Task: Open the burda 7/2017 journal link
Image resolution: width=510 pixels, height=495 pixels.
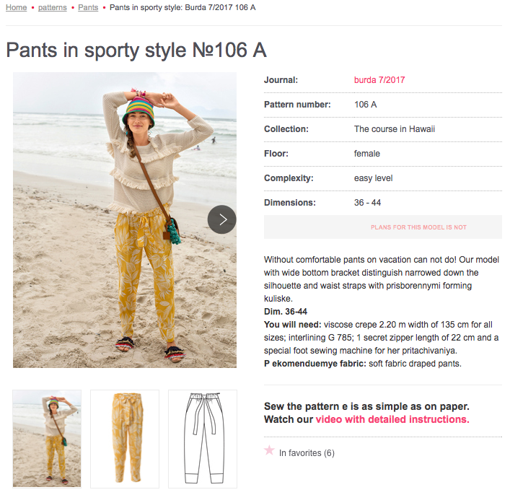Action: pos(379,80)
